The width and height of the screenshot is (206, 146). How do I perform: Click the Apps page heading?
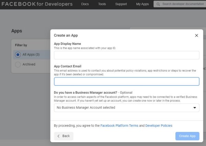(16, 31)
